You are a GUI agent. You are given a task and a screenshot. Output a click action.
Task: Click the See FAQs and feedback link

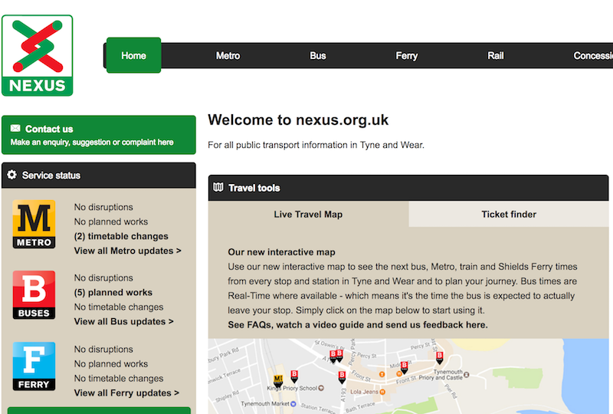point(357,324)
